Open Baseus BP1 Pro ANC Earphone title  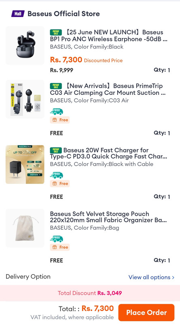pos(109,36)
